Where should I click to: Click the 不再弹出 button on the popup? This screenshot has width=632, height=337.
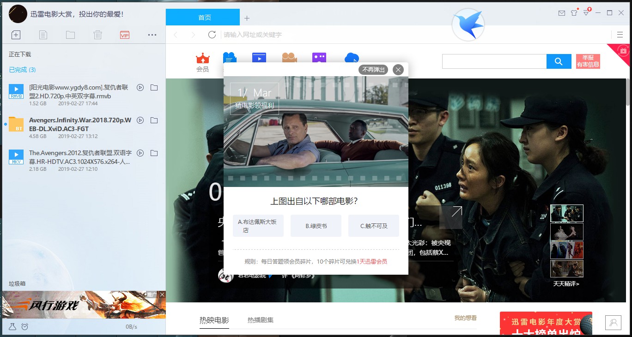coord(373,70)
